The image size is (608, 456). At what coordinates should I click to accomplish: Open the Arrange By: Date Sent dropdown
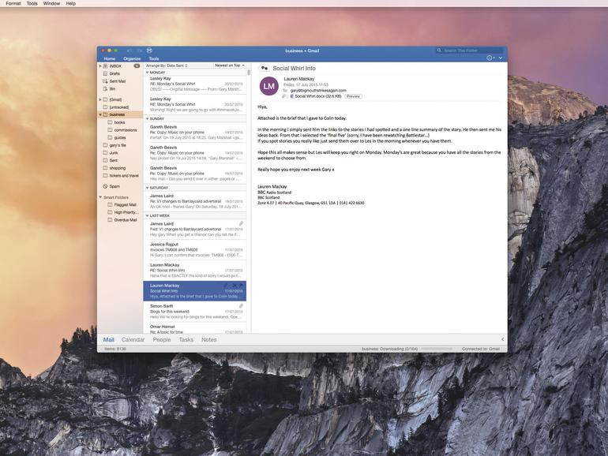(167, 65)
